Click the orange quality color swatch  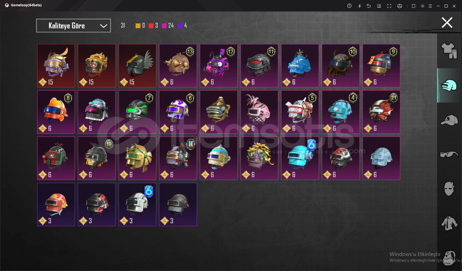coord(138,26)
